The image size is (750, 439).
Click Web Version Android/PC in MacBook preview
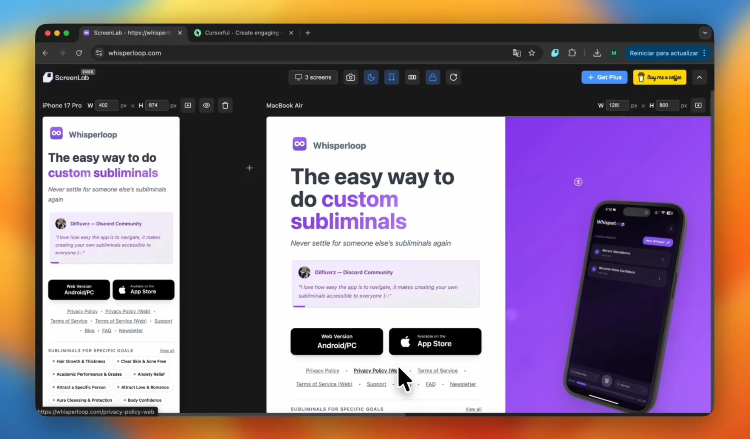click(x=337, y=341)
